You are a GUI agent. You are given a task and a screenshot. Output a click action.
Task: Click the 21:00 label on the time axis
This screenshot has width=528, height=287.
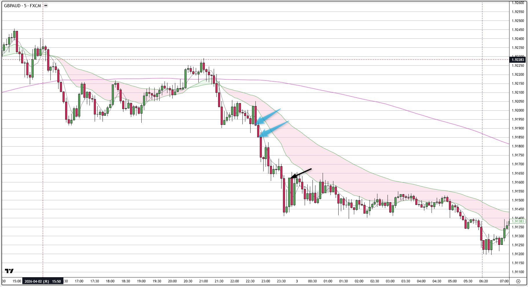[204, 281]
